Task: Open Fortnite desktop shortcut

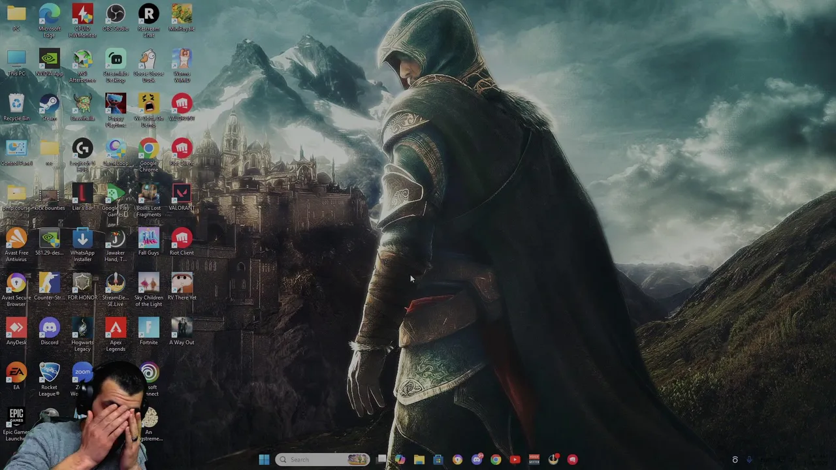Action: point(148,332)
